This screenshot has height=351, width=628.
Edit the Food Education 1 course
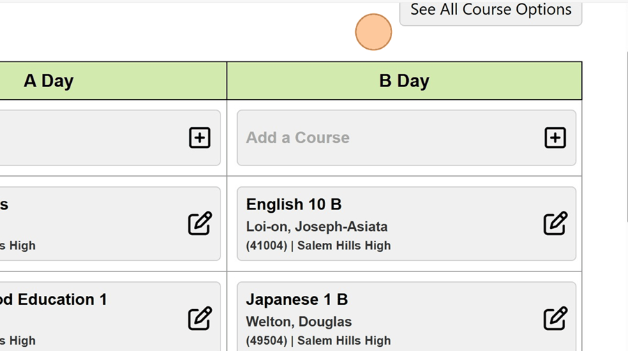pos(200,318)
